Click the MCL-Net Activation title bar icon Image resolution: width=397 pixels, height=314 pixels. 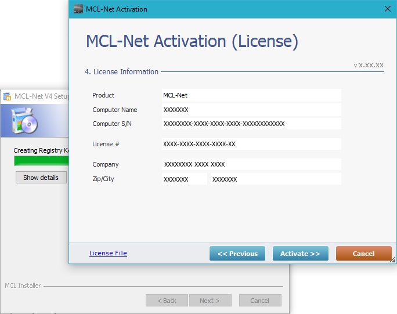tap(78, 9)
